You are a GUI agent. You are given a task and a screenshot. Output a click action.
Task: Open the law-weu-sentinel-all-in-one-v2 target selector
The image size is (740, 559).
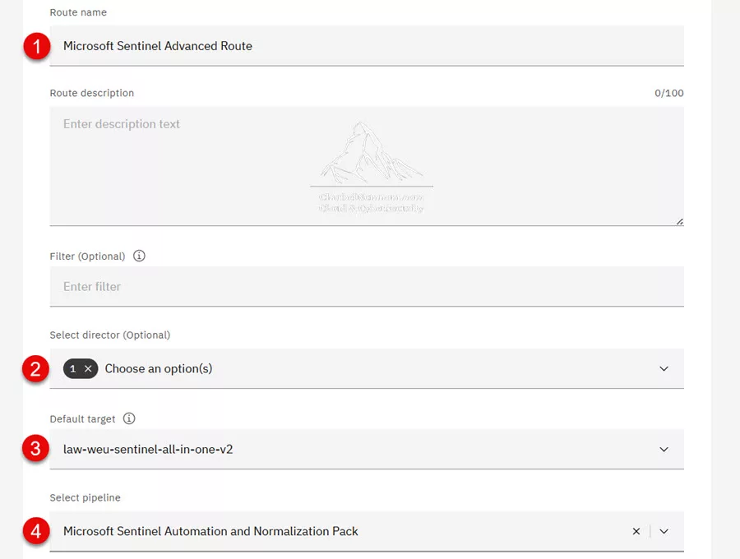click(367, 449)
